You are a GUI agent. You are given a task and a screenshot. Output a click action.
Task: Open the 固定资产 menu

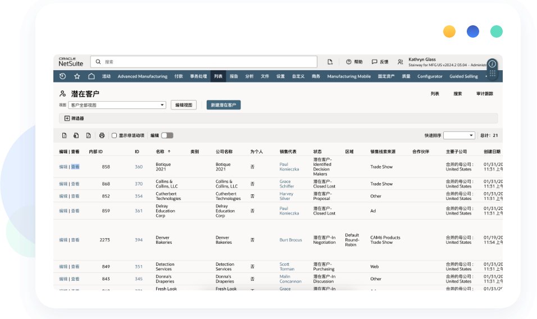coord(386,76)
